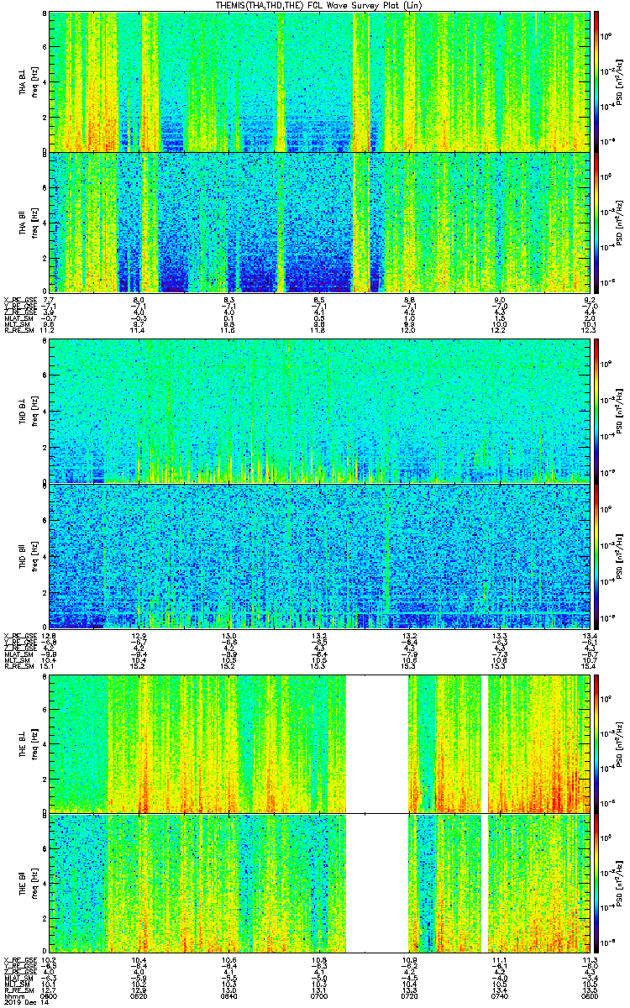This screenshot has width=630, height=1008.
Task: Click the R_RE_SM row label under THA panels
Action: coord(18,331)
